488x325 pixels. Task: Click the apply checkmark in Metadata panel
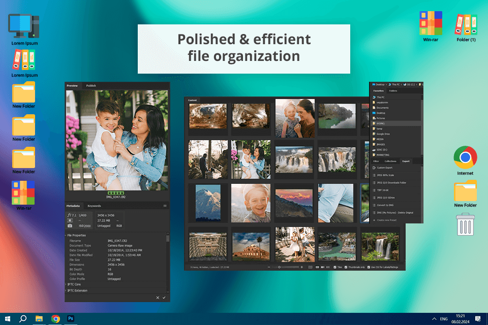(164, 298)
